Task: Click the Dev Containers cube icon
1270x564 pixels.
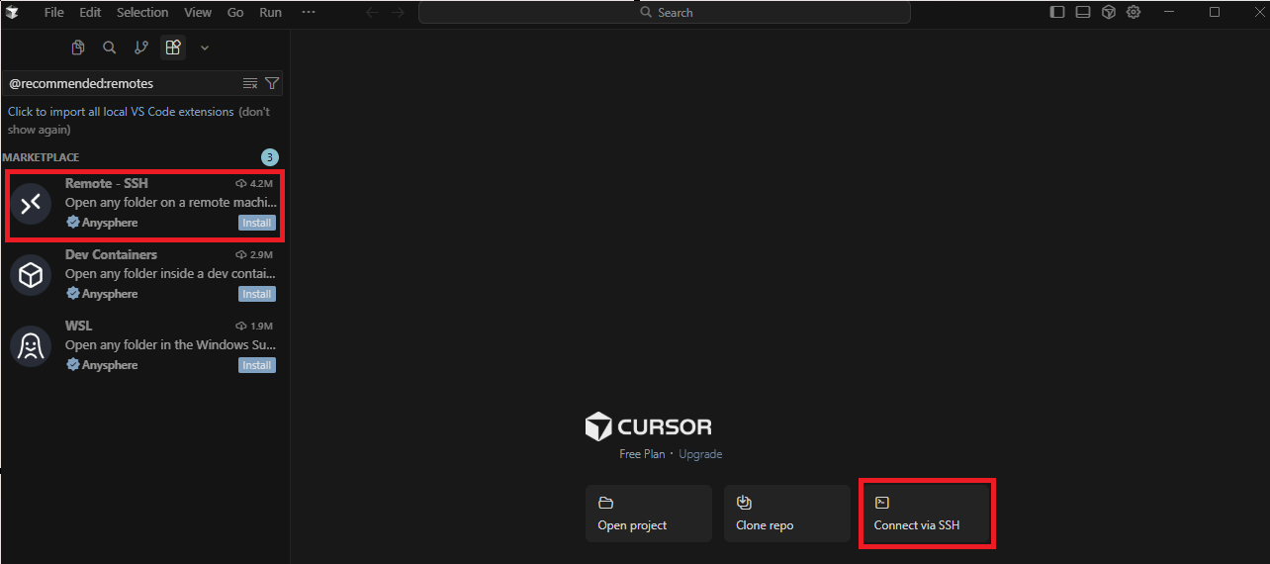Action: click(31, 274)
